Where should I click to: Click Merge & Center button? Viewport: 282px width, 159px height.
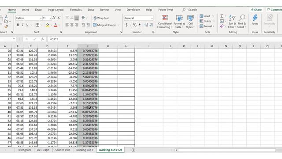click(x=104, y=25)
